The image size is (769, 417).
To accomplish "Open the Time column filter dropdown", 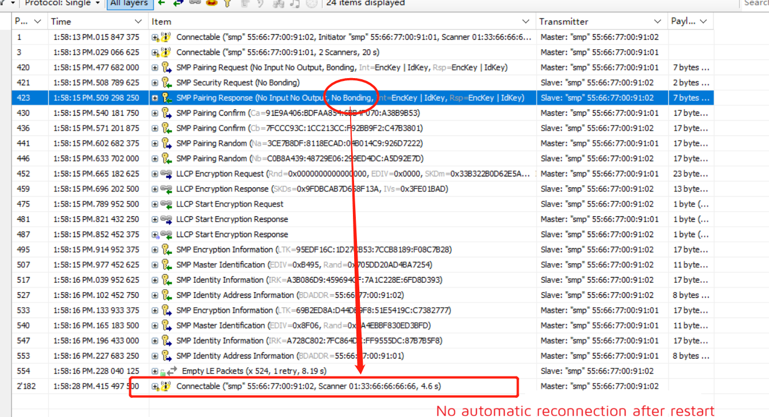I will click(138, 21).
